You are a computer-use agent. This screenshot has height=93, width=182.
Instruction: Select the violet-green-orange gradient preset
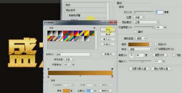pos(92,33)
